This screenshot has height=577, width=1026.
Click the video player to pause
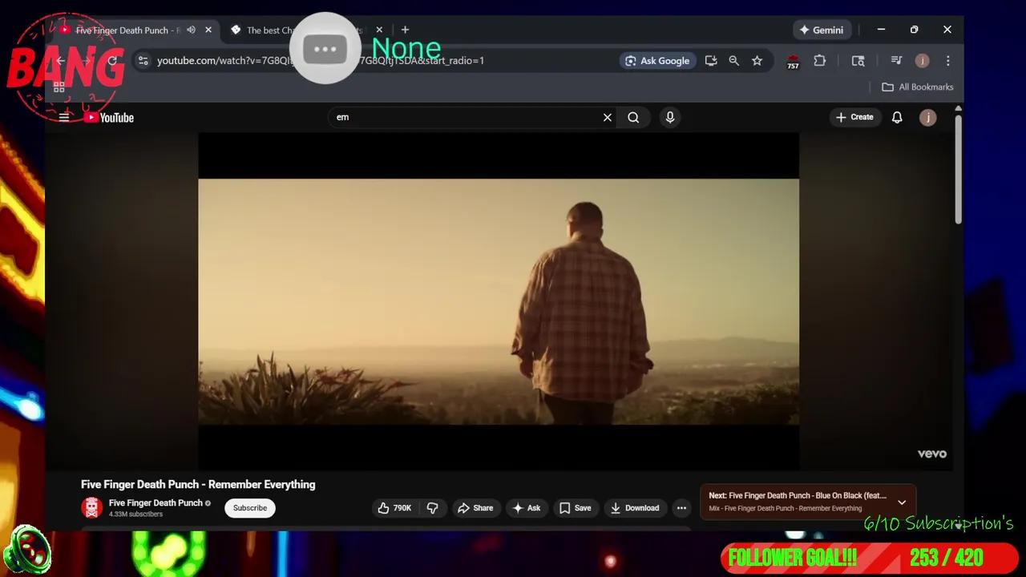tap(499, 301)
